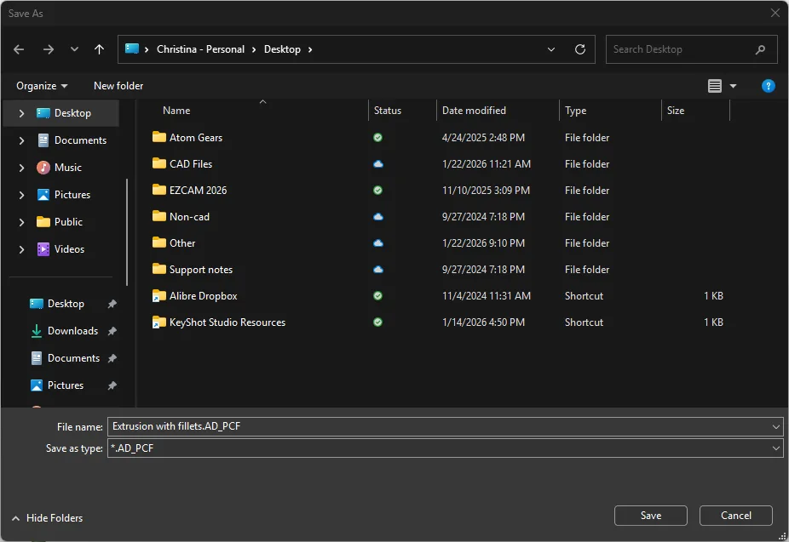Open the recent locations dropdown arrow

[x=74, y=49]
